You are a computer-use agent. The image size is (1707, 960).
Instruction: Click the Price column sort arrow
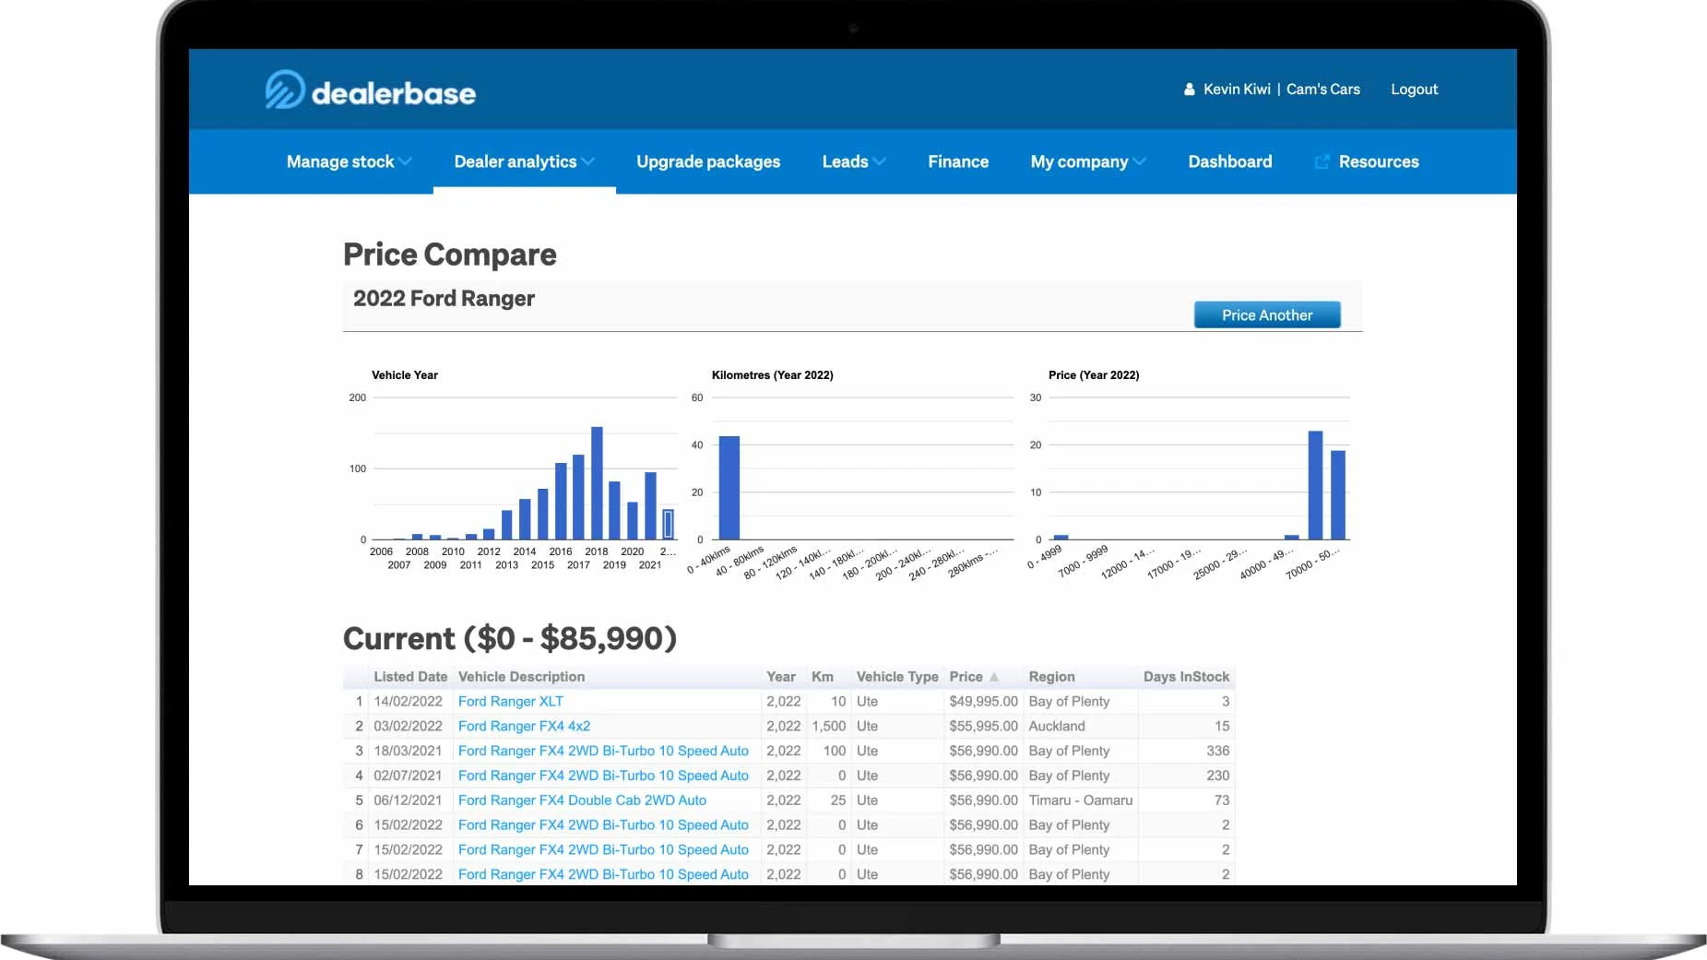tap(994, 677)
